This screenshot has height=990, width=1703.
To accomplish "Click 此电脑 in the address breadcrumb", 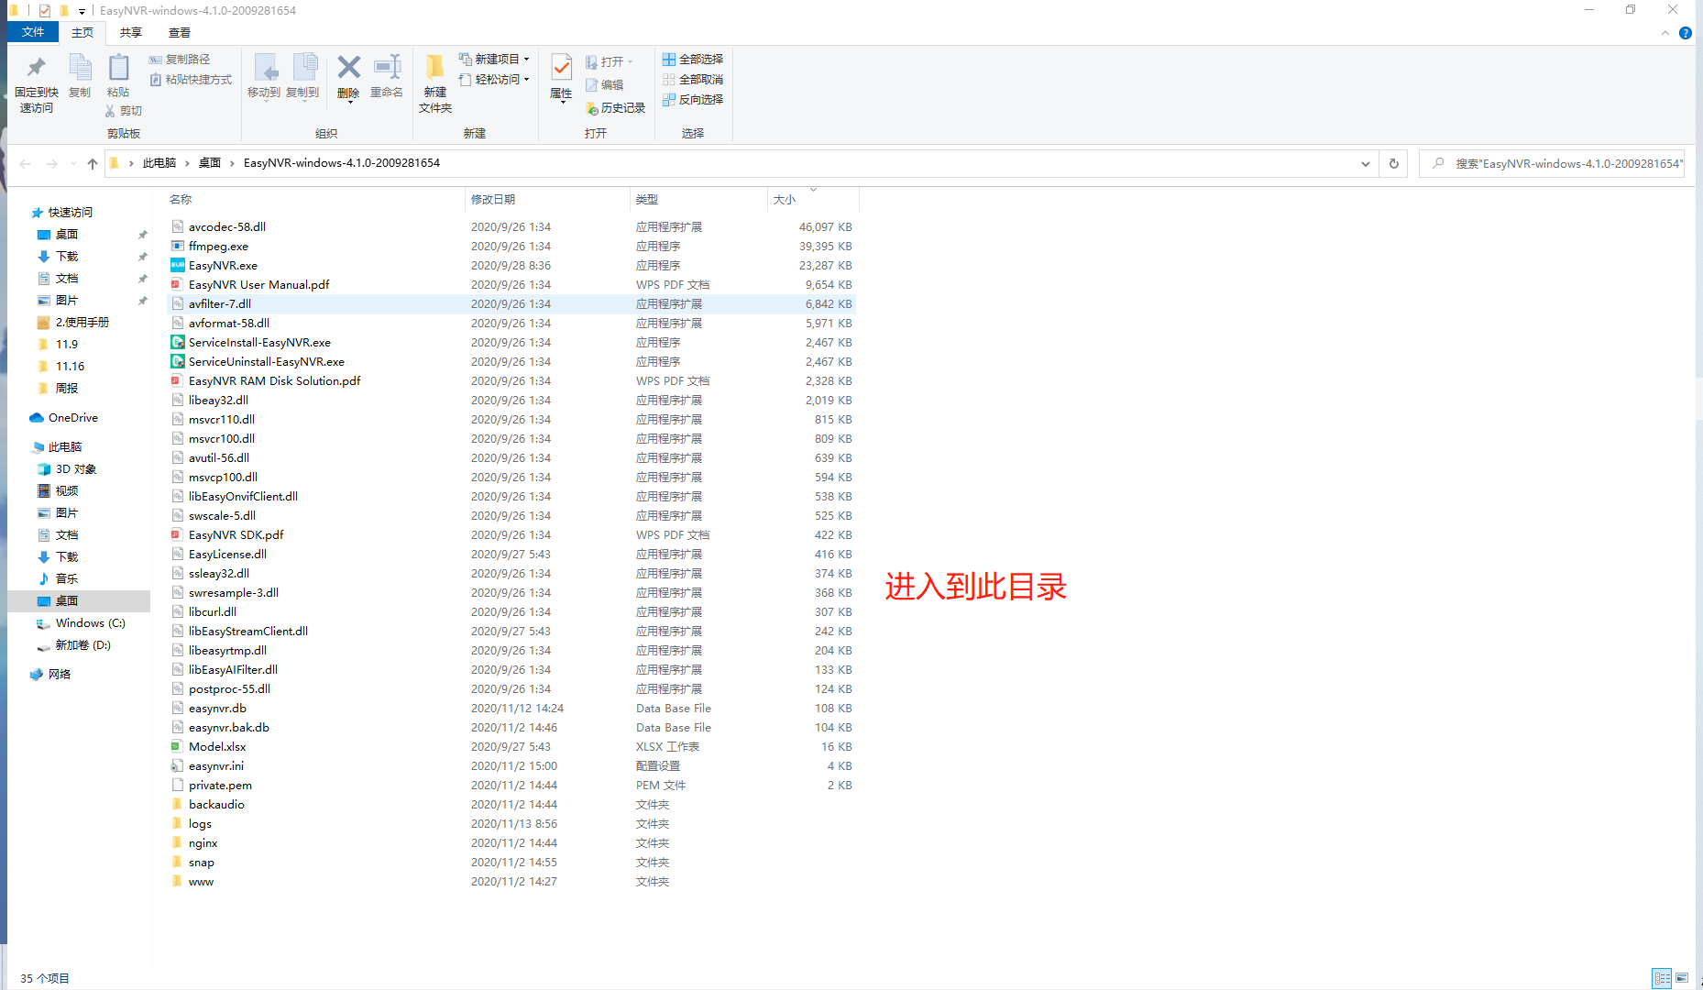I will (x=159, y=163).
